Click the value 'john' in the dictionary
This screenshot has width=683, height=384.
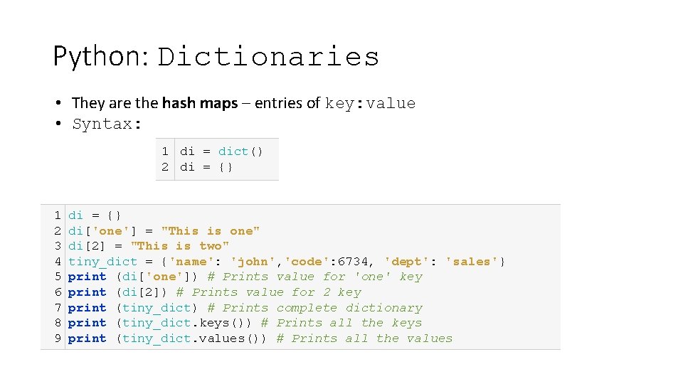[253, 262]
